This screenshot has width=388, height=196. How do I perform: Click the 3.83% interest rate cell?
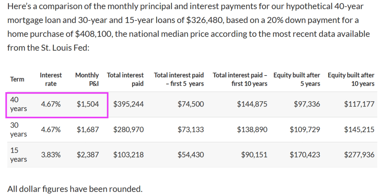pyautogui.click(x=51, y=155)
